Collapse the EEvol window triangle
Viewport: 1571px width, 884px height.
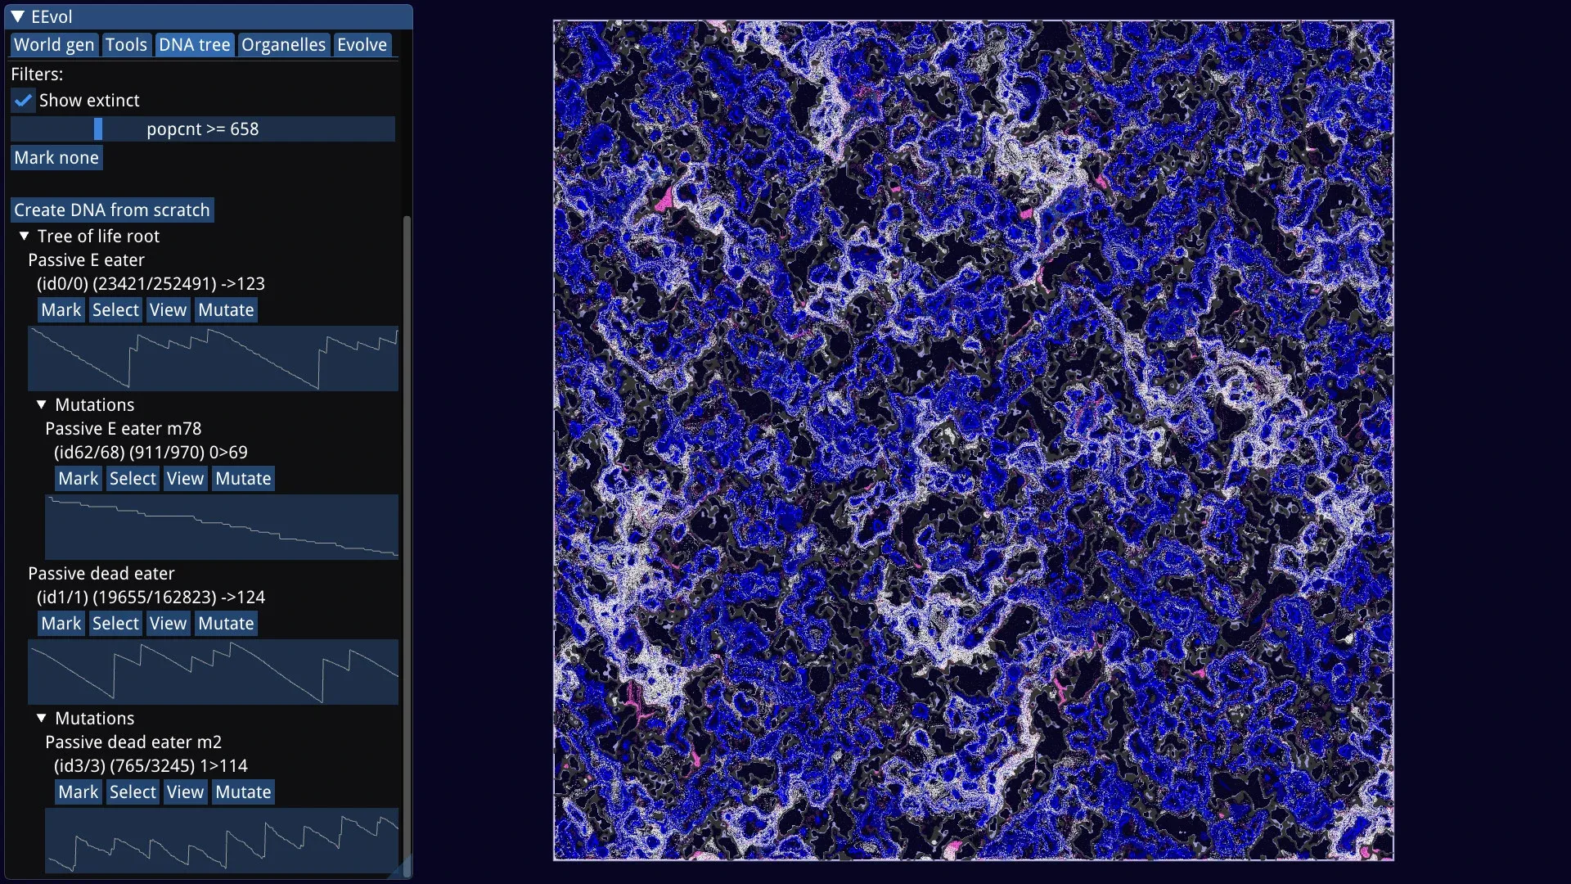pyautogui.click(x=17, y=16)
